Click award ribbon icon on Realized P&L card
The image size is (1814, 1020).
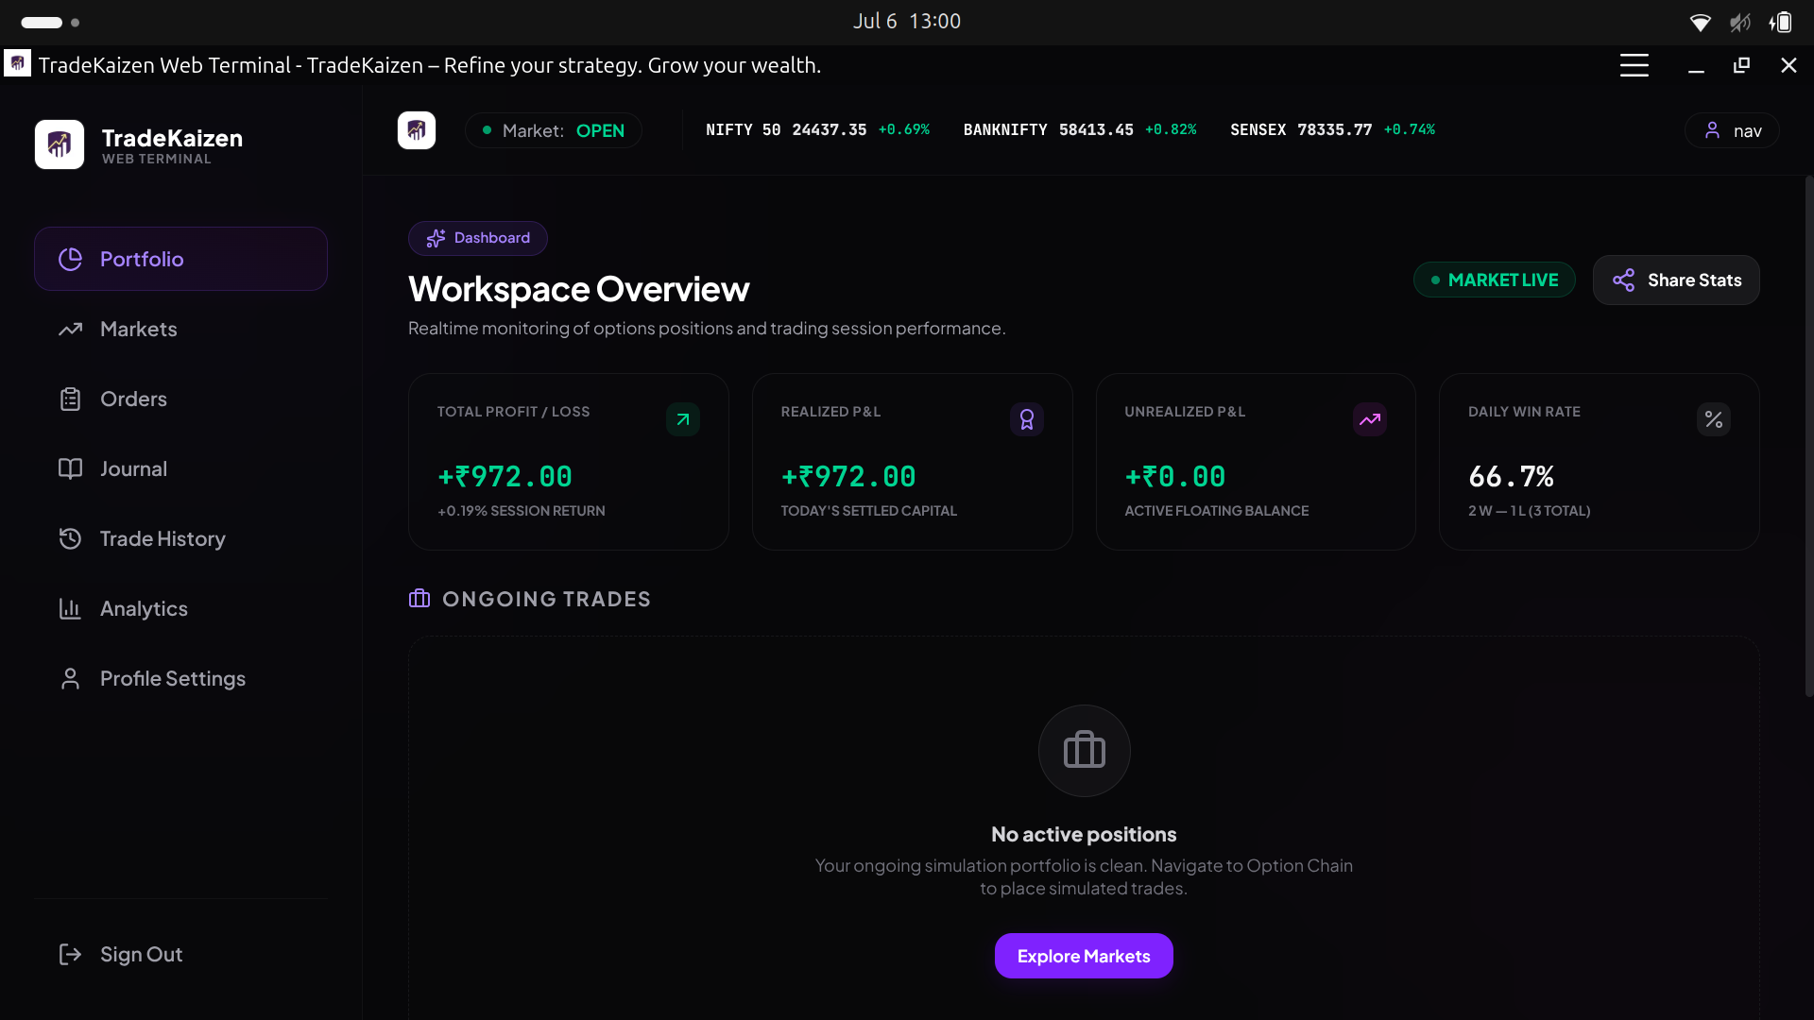pos(1027,419)
